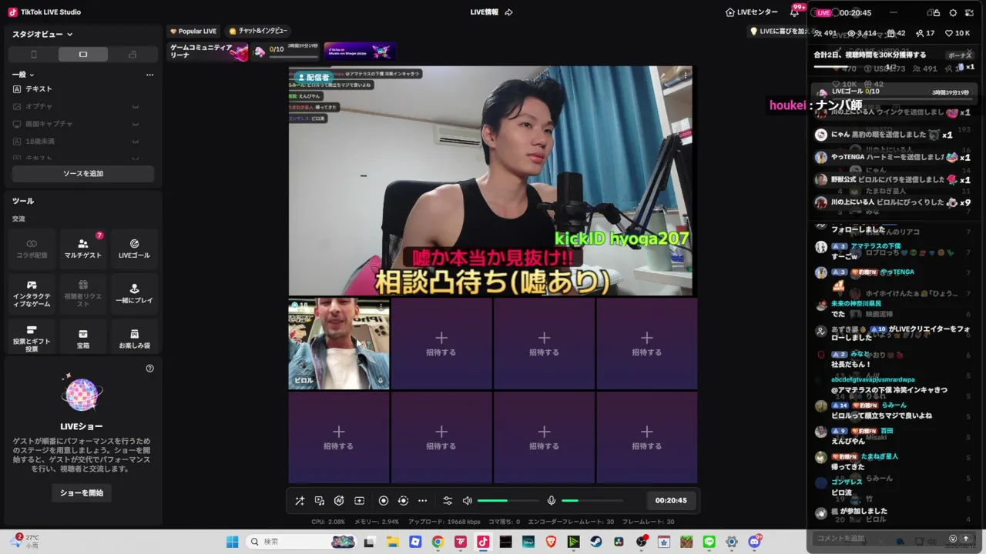Open the media and music icon

(320, 500)
